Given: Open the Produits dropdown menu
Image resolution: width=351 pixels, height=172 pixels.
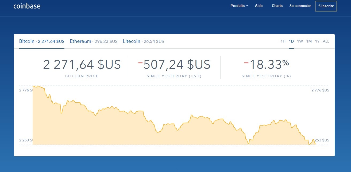Looking at the screenshot, I should click(237, 6).
